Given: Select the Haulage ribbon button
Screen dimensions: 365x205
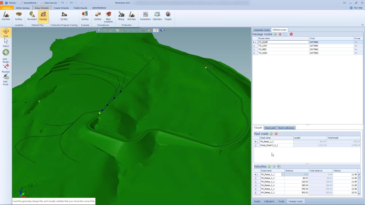Looking at the screenshot, I should coord(43,16).
